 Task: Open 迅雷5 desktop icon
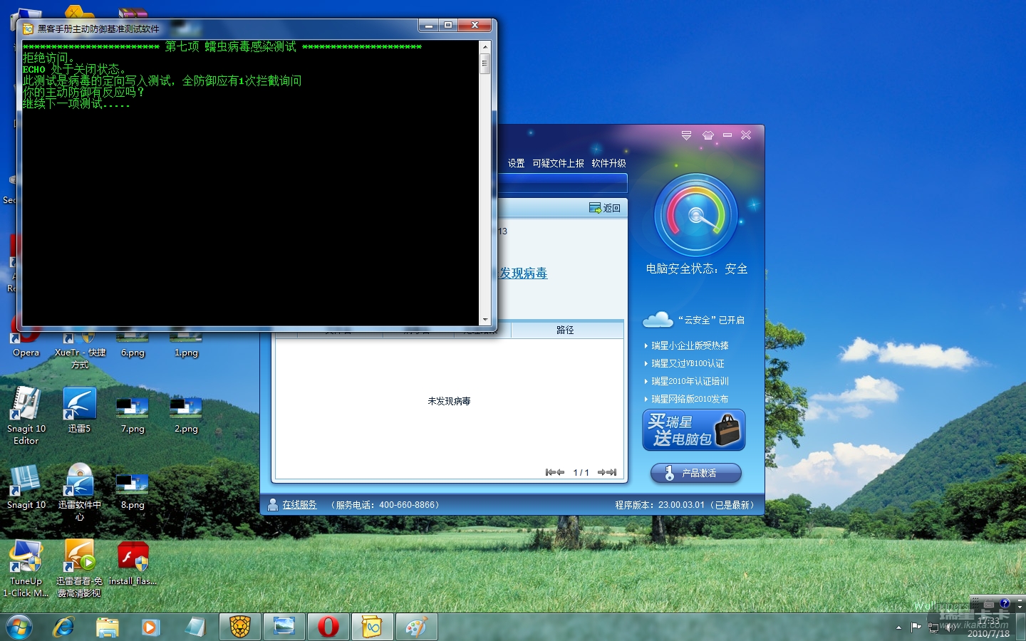click(79, 410)
